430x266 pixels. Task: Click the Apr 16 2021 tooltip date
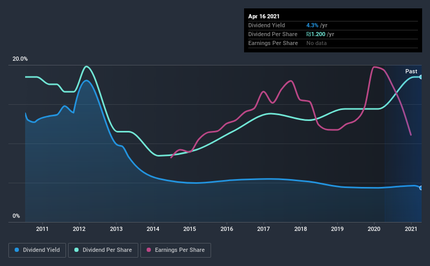[x=264, y=16]
